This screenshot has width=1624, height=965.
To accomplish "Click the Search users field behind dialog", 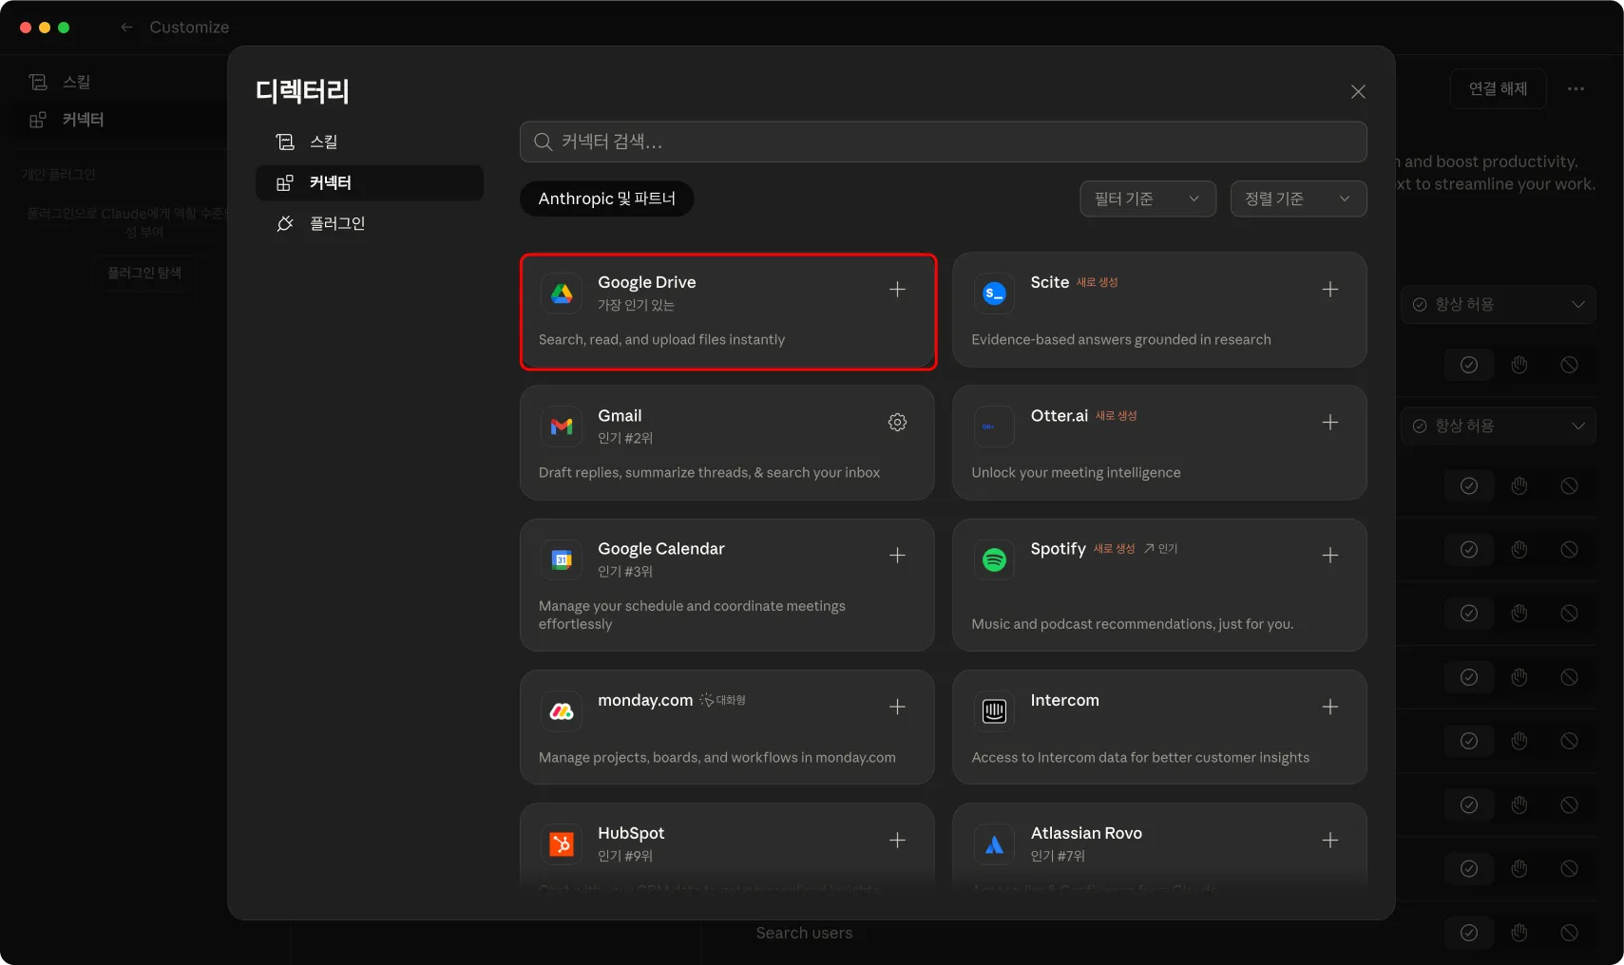I will tap(804, 933).
